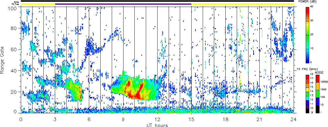Click the black Noise bar at the top
This screenshot has height=127, width=328.
point(157,1)
